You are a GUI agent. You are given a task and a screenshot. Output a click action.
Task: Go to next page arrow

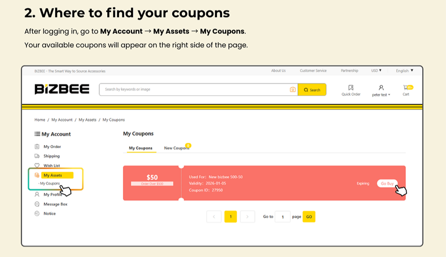[x=247, y=217]
